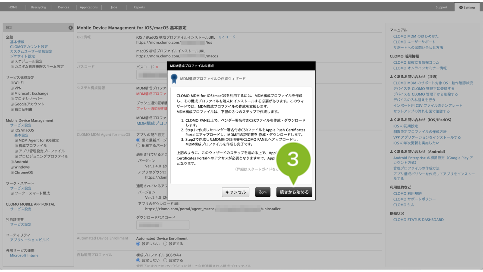Click the ダウンロードパスコード input field
The image size is (483, 272).
pyautogui.click(x=163, y=225)
